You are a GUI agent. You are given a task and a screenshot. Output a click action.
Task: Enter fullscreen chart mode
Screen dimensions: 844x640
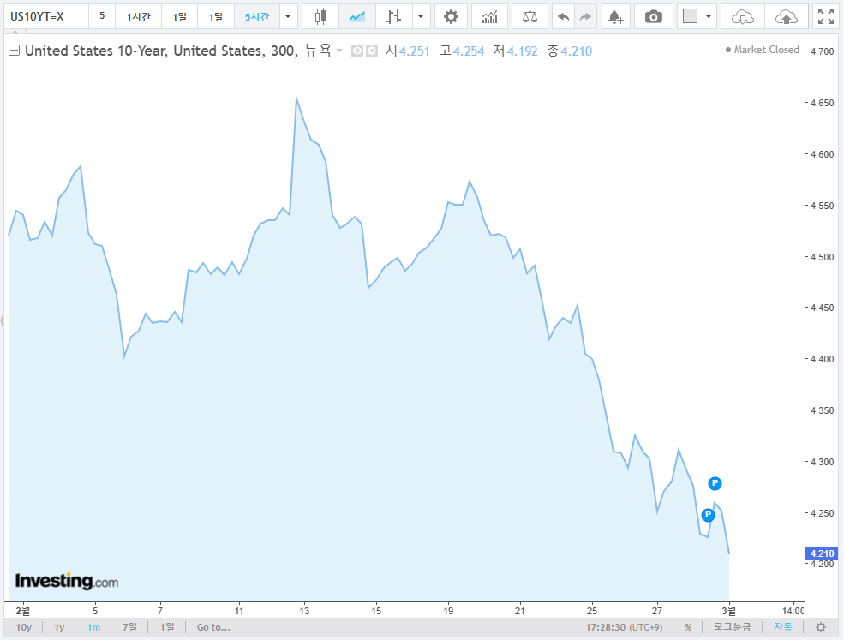click(x=826, y=16)
